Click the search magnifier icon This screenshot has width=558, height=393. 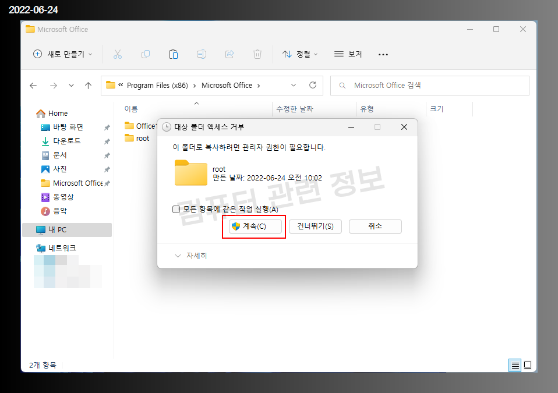pos(342,86)
